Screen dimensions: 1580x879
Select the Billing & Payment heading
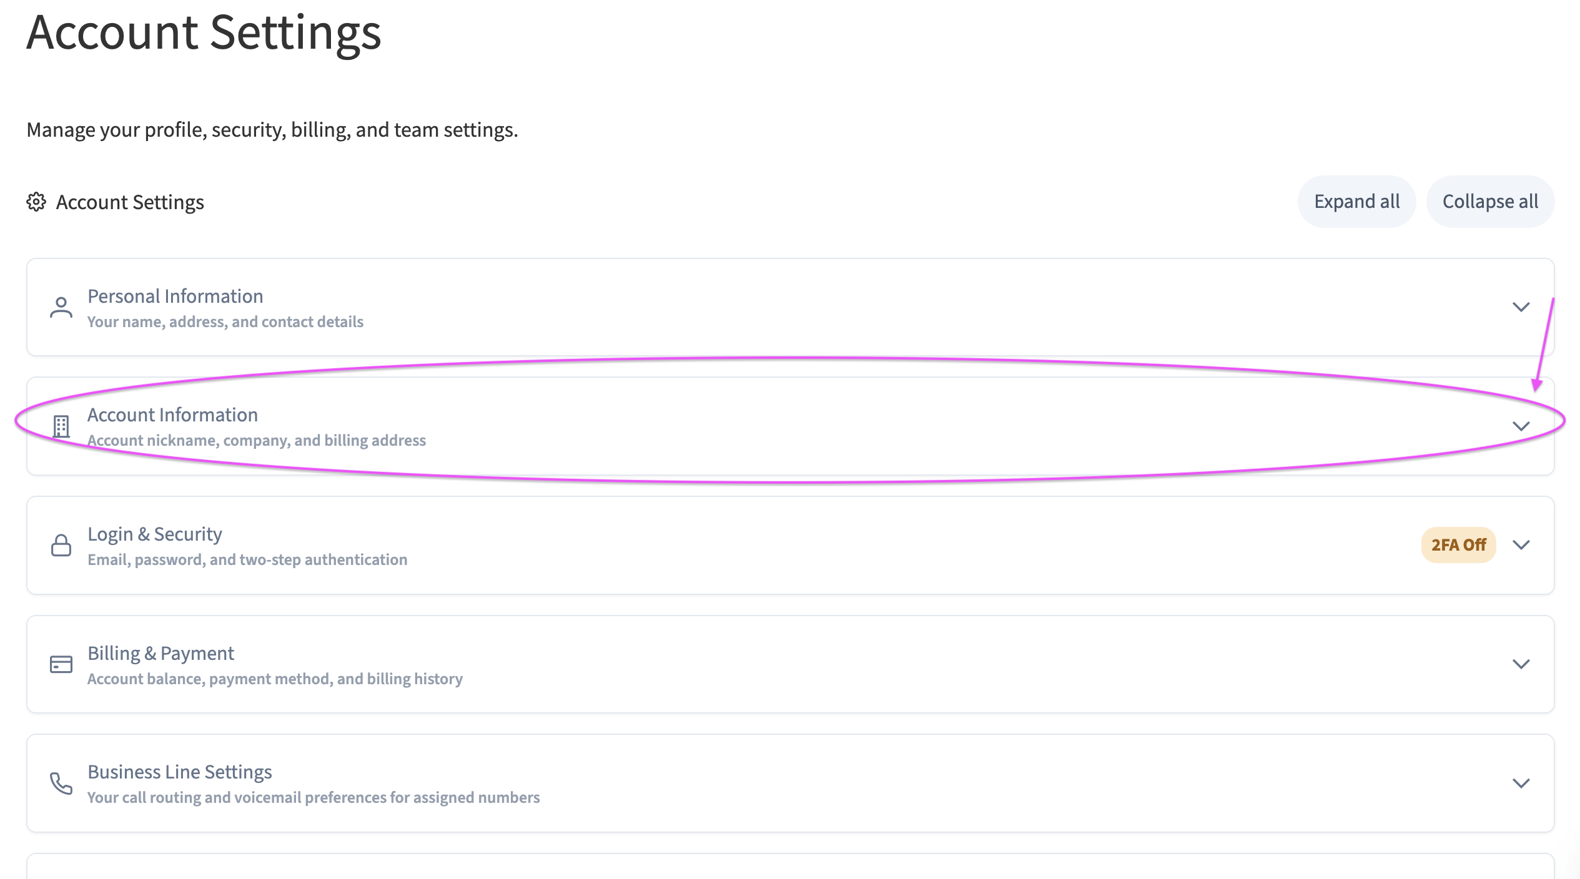click(161, 654)
